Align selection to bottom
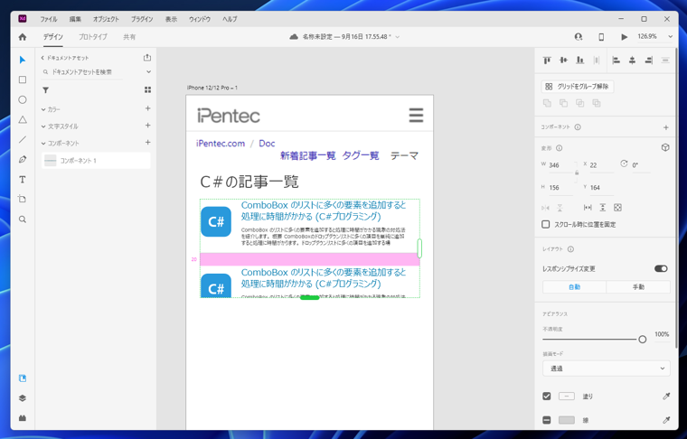687x439 pixels. (x=579, y=60)
